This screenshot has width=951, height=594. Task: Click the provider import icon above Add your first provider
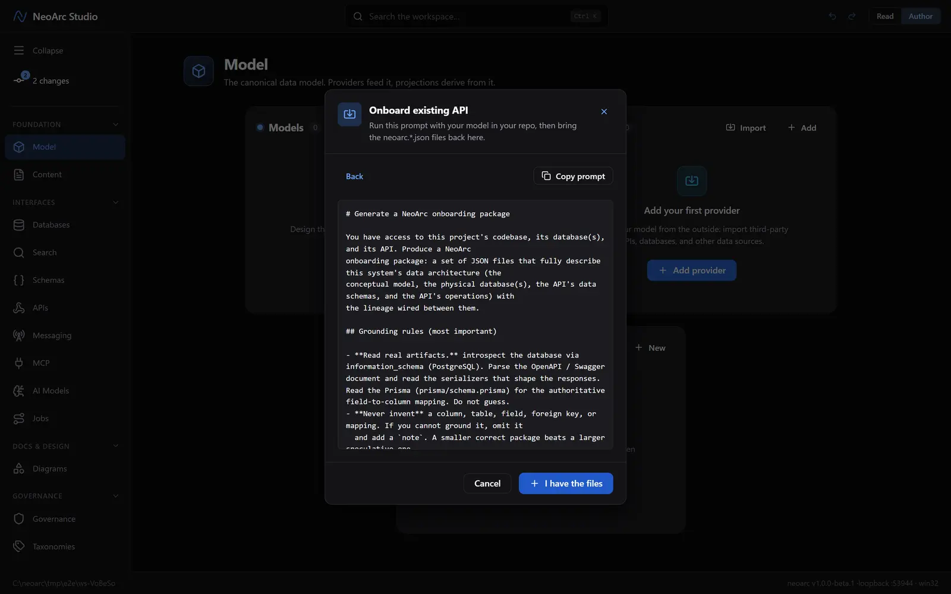tap(692, 181)
